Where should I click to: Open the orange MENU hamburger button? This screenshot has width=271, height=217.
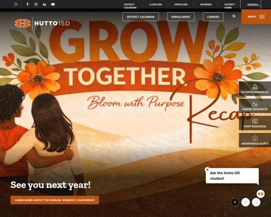pyautogui.click(x=256, y=17)
